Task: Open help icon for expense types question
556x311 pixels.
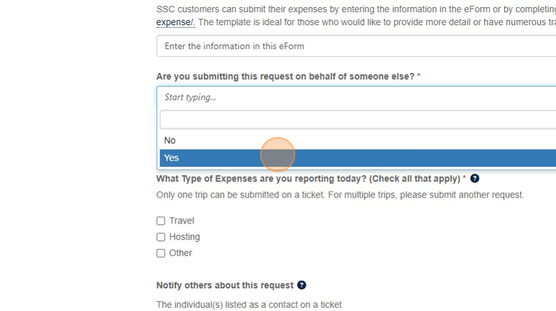Action: [x=475, y=179]
